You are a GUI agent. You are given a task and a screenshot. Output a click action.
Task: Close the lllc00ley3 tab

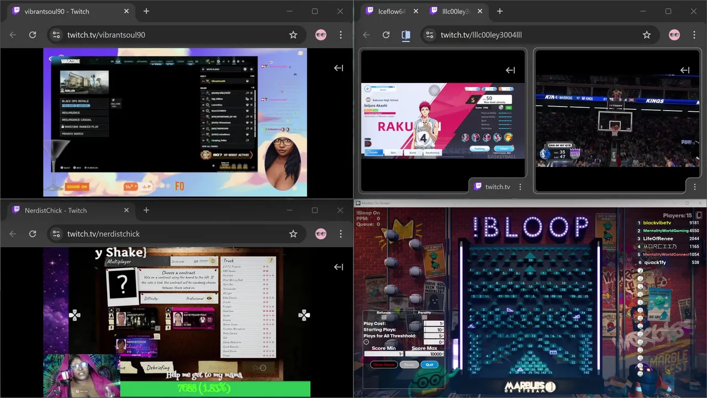[x=480, y=11]
